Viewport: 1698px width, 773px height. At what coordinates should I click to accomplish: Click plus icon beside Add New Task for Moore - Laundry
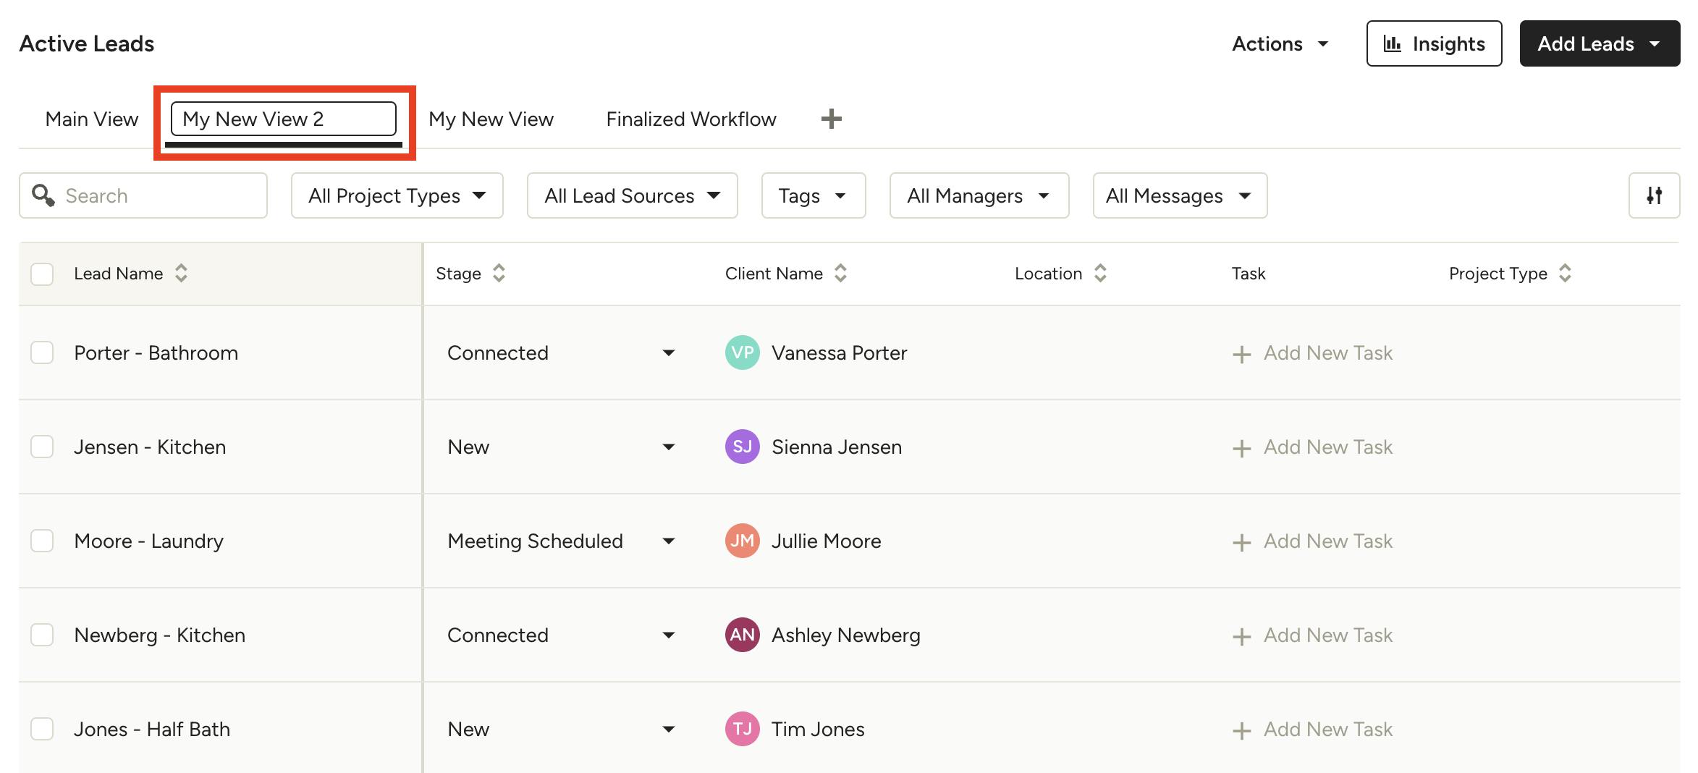point(1241,541)
